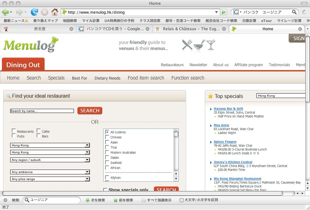Image resolution: width=310 pixels, height=210 pixels.
Task: Click the horizontal page scrollbar thumb
Action: (142, 193)
